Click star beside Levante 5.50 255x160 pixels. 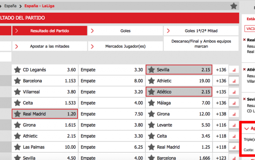coord(152,125)
